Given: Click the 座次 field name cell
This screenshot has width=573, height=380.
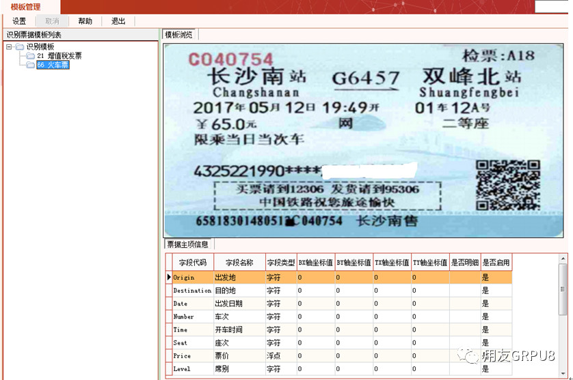Looking at the screenshot, I should [x=239, y=342].
